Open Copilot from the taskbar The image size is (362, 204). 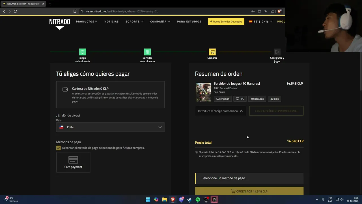click(x=156, y=199)
